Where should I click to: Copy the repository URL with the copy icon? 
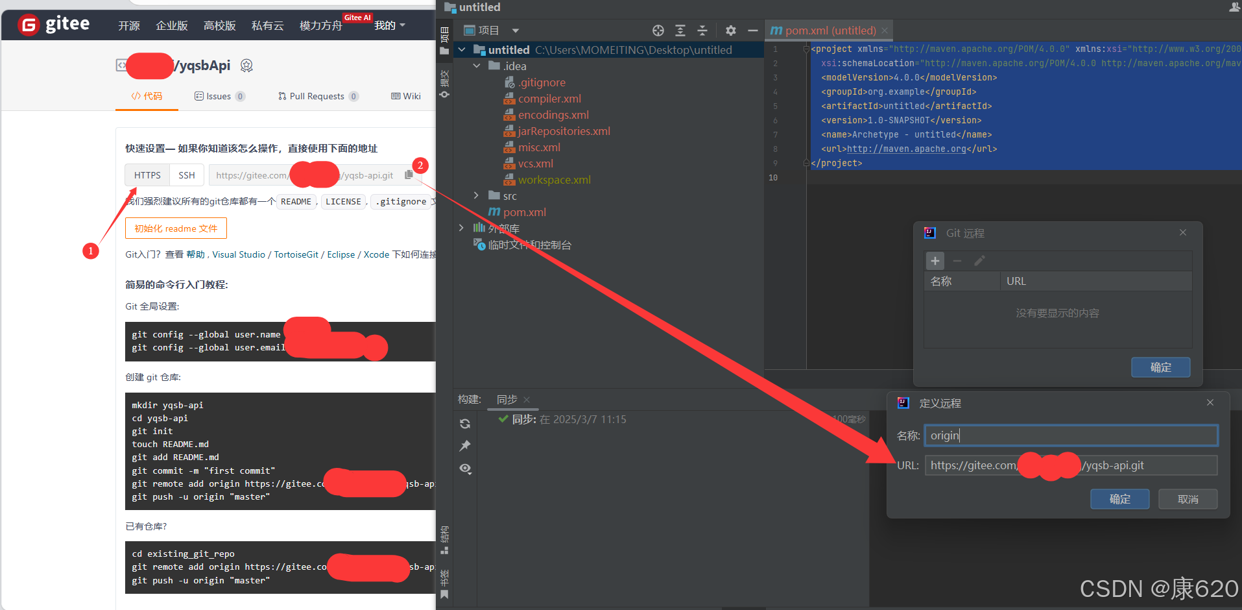[x=409, y=175]
